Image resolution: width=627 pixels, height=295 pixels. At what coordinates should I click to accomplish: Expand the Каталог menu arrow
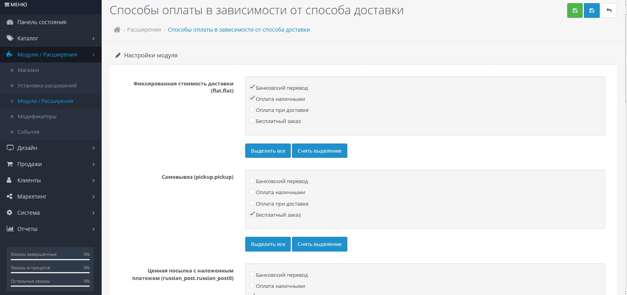93,38
